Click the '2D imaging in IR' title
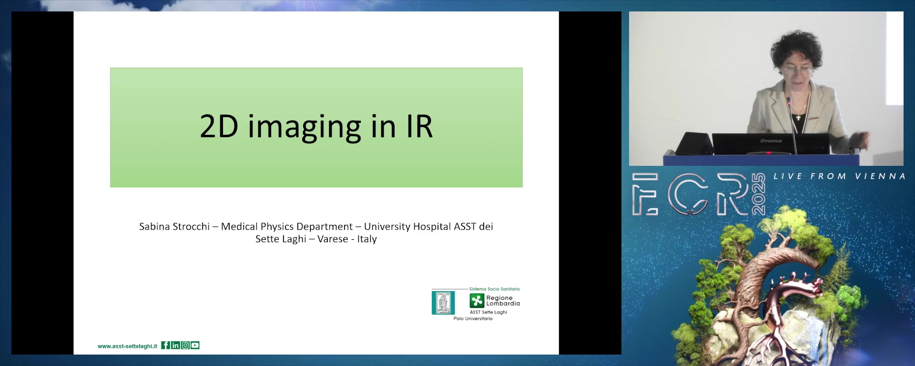The height and width of the screenshot is (366, 915). (316, 127)
